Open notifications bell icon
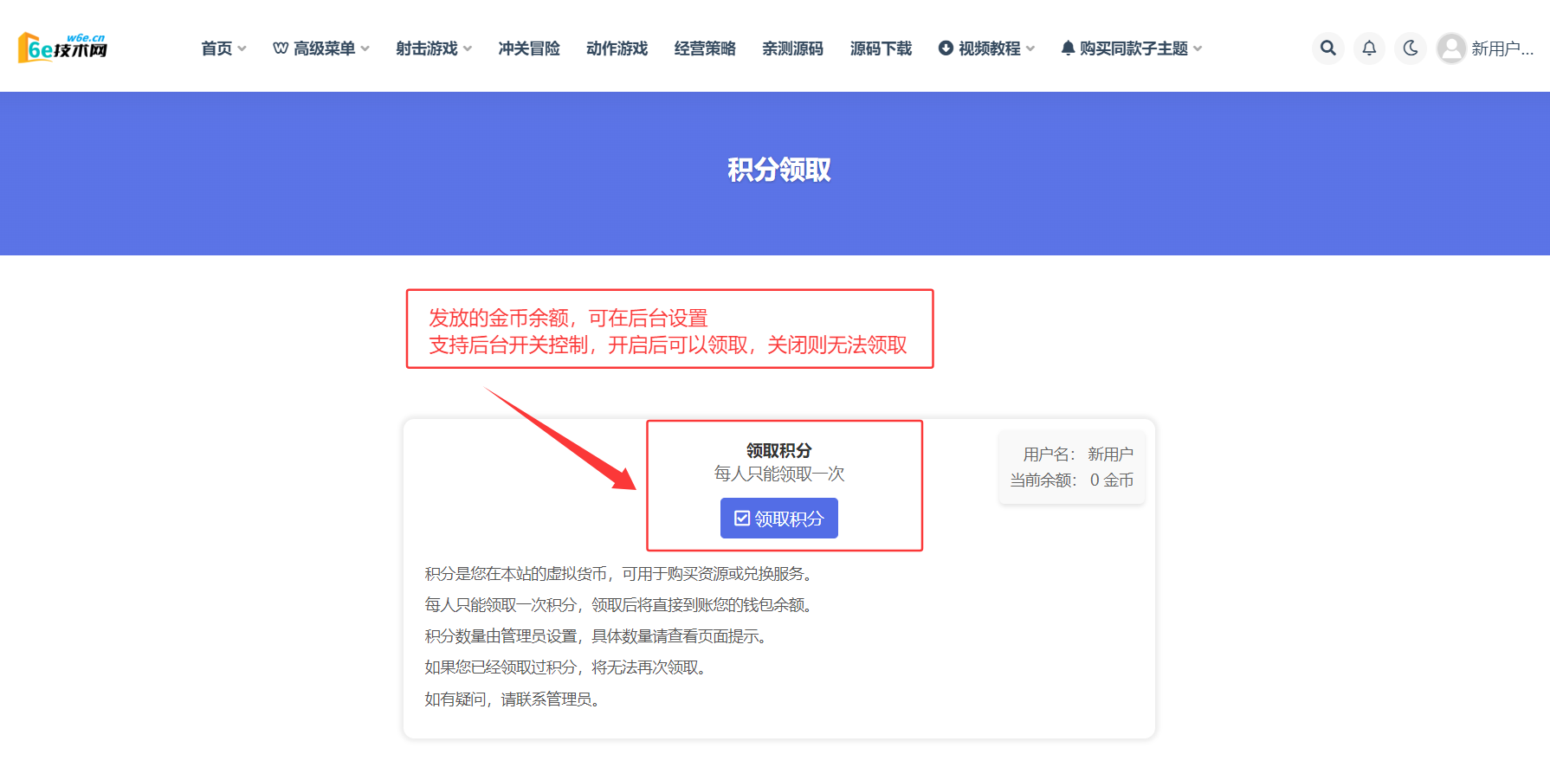 tap(1369, 48)
